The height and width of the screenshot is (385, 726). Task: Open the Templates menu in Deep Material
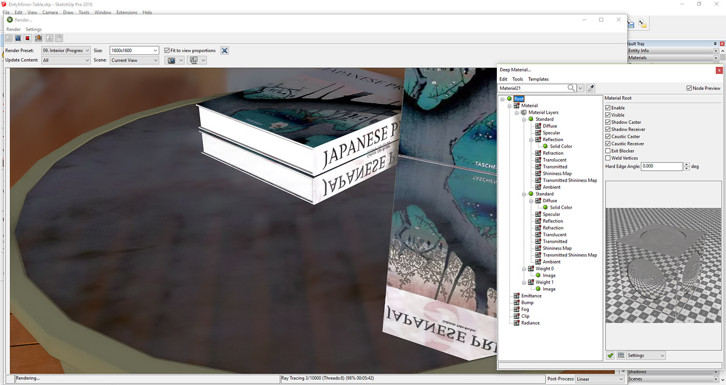[538, 79]
